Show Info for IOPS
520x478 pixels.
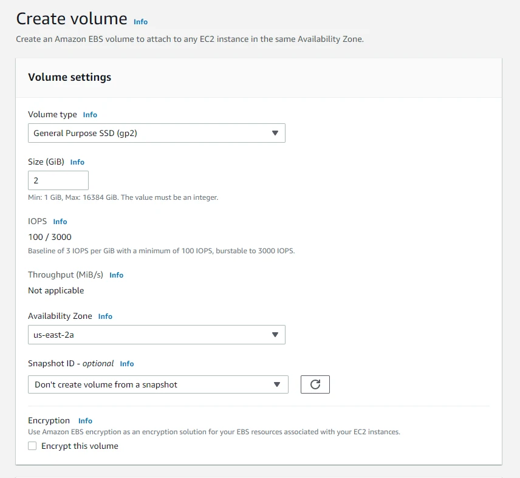tap(60, 222)
